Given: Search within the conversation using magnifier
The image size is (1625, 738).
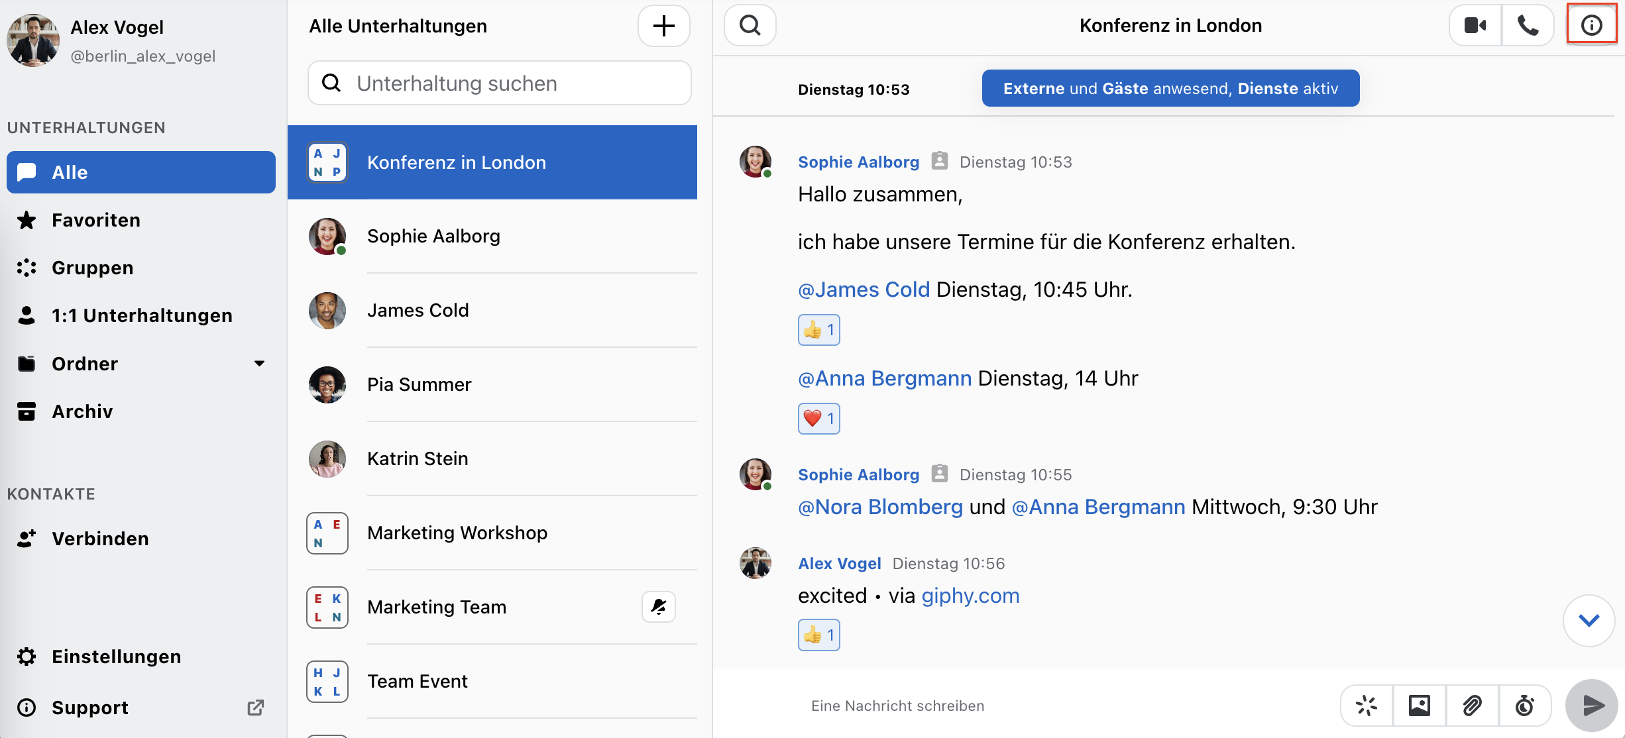Looking at the screenshot, I should coord(750,26).
